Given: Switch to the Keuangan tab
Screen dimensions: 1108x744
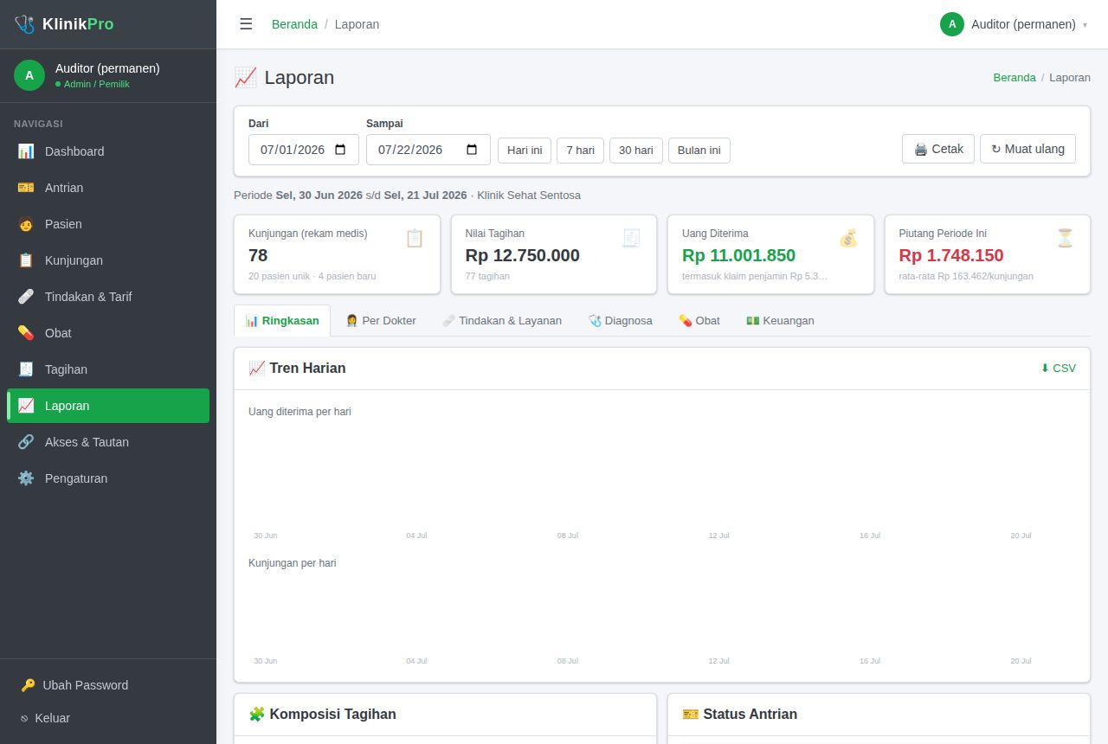Looking at the screenshot, I should (780, 320).
